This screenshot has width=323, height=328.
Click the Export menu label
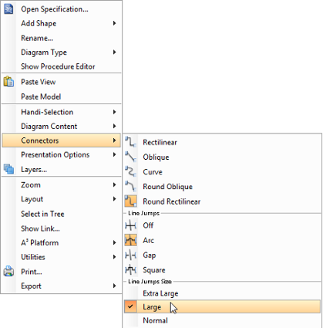31,286
